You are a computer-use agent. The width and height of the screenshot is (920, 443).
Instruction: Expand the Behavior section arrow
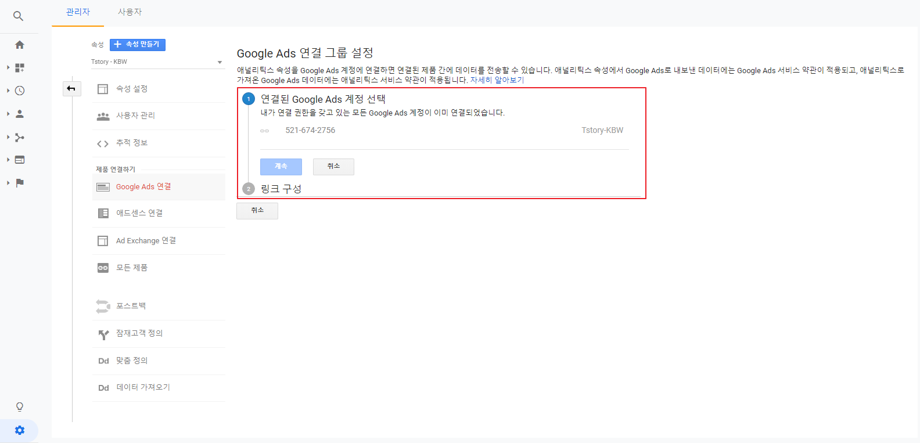pos(8,160)
